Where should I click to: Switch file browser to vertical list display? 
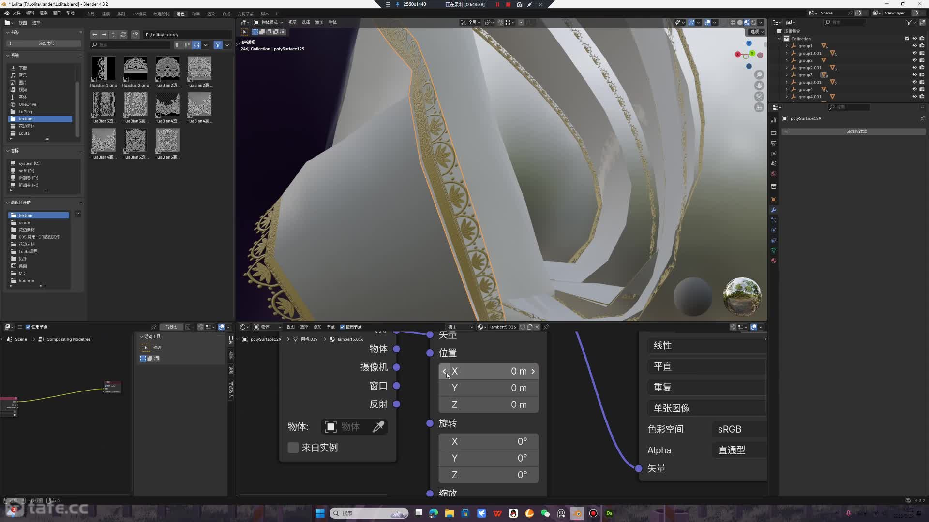179,44
